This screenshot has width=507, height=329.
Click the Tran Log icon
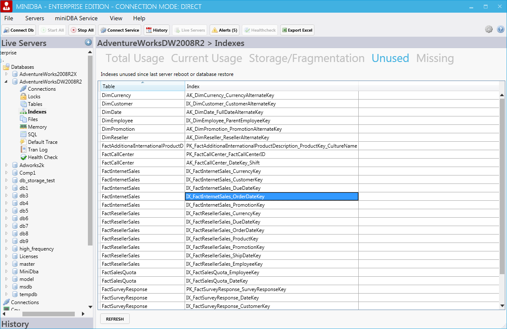(x=24, y=149)
